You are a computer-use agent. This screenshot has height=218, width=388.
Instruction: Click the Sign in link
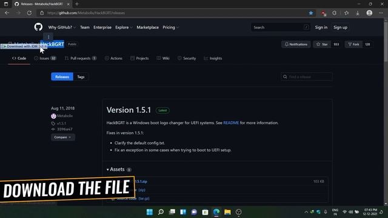321,27
